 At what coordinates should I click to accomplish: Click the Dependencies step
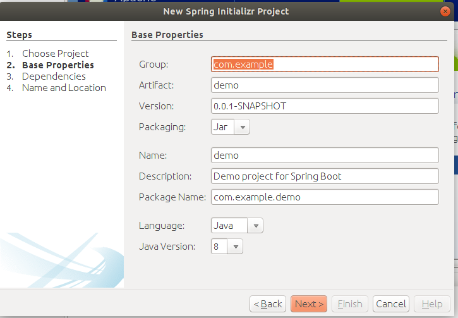[54, 76]
